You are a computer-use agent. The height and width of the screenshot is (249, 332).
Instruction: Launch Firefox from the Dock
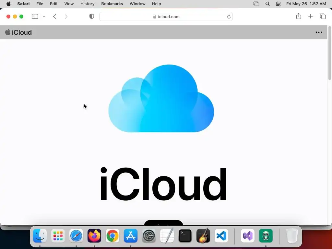pyautogui.click(x=94, y=236)
